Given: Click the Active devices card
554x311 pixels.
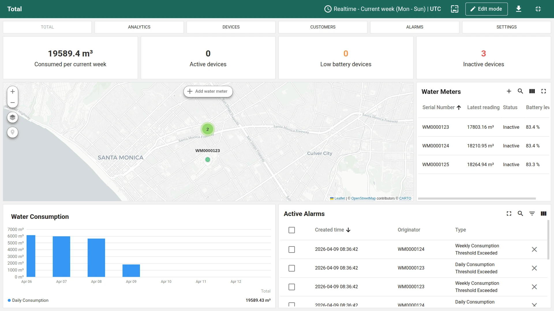Looking at the screenshot, I should pos(208,58).
